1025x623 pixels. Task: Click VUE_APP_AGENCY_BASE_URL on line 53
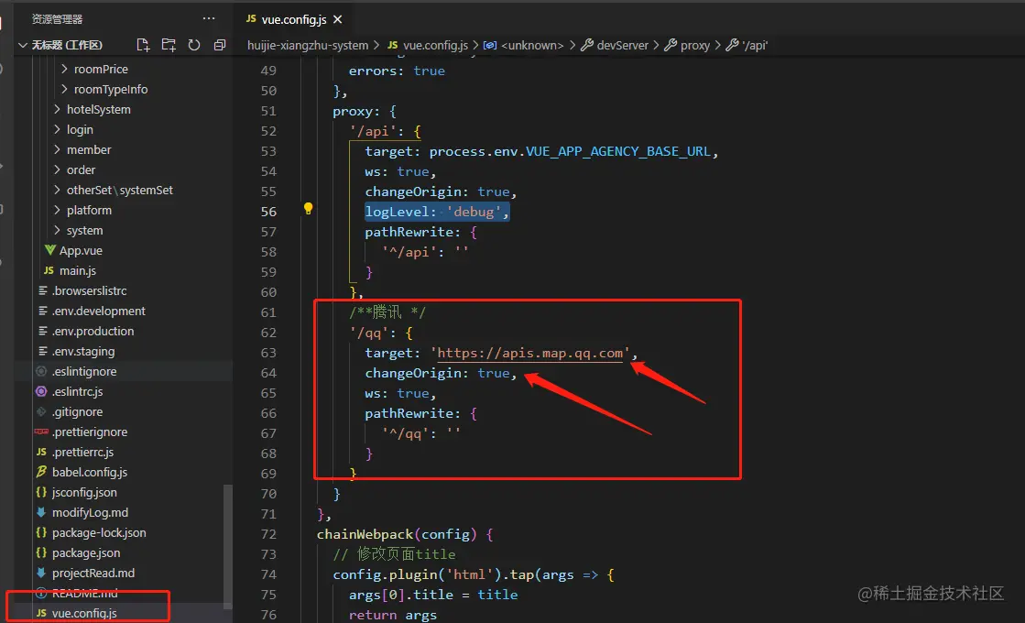pos(617,151)
